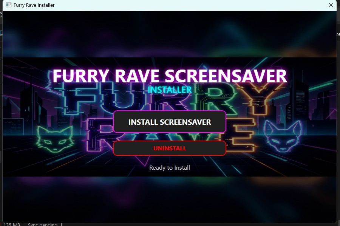Click the red outline around UNINSTALL
Viewport: 340px width, 226px height.
coord(170,142)
